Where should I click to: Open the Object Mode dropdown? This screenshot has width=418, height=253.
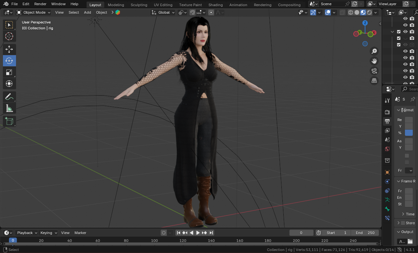(33, 13)
